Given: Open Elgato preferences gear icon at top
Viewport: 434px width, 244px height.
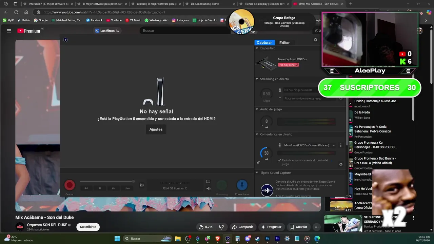Looking at the screenshot, I should [x=315, y=40].
